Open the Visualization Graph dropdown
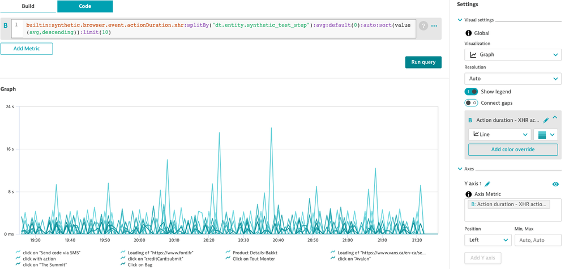 pos(513,54)
